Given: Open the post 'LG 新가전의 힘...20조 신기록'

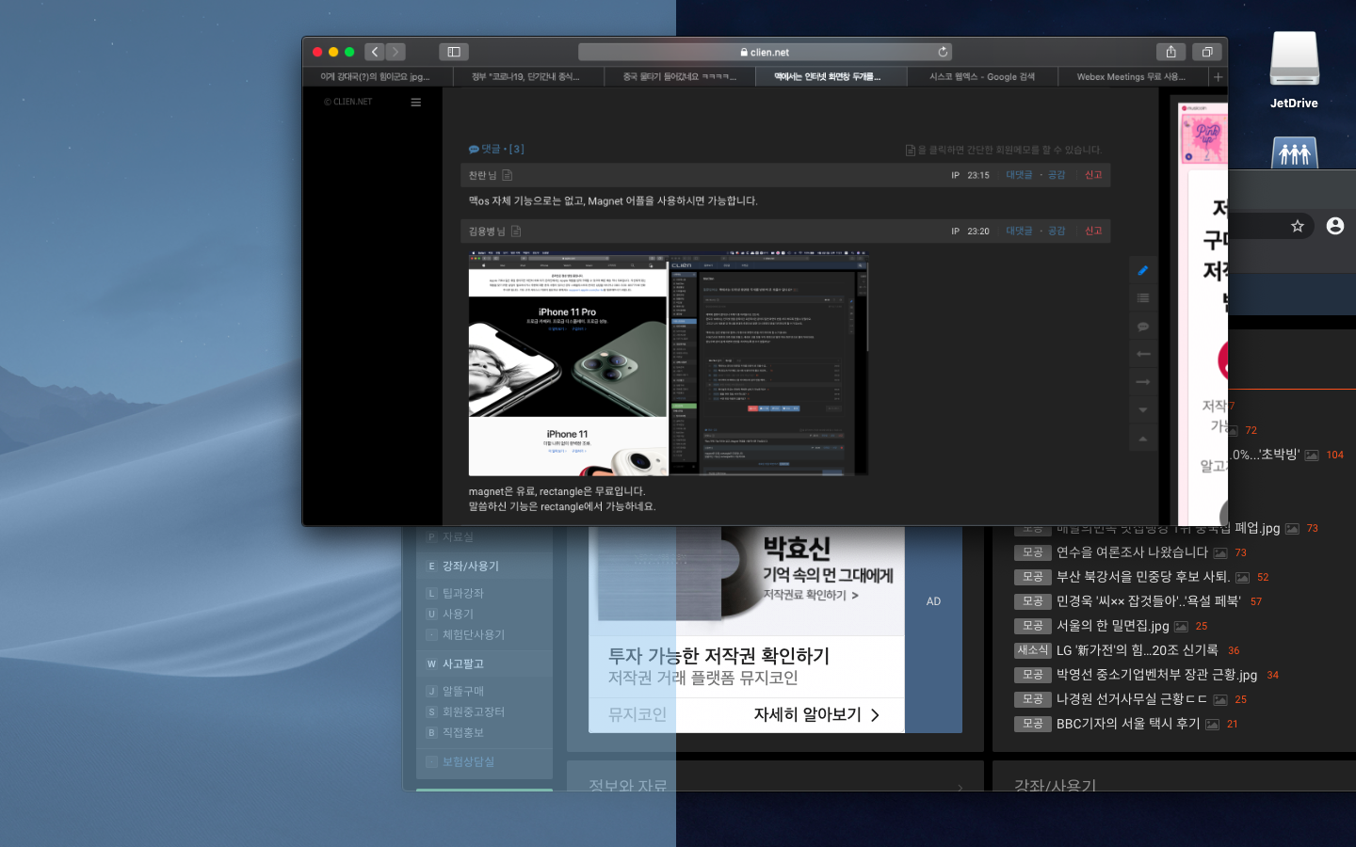Looking at the screenshot, I should 1138,650.
